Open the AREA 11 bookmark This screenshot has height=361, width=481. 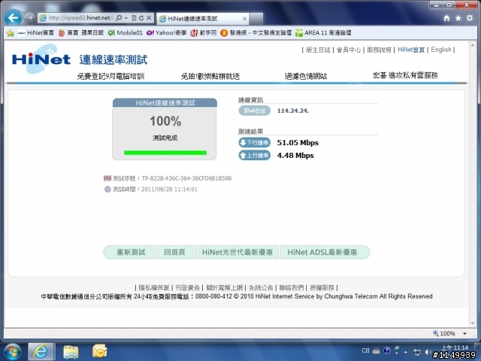(x=323, y=33)
